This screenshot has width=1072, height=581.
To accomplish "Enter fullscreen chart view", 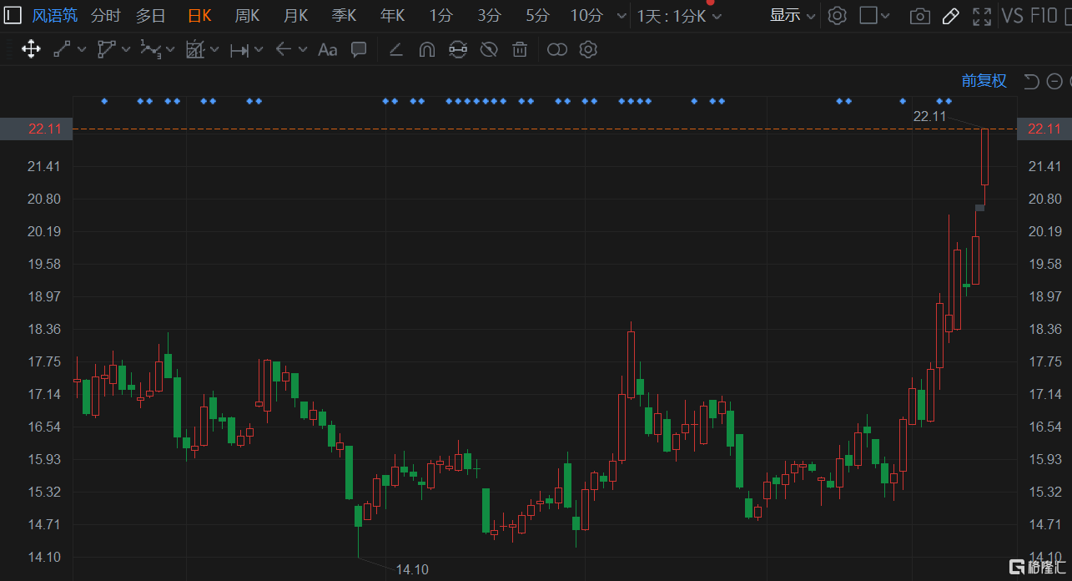I will point(982,16).
